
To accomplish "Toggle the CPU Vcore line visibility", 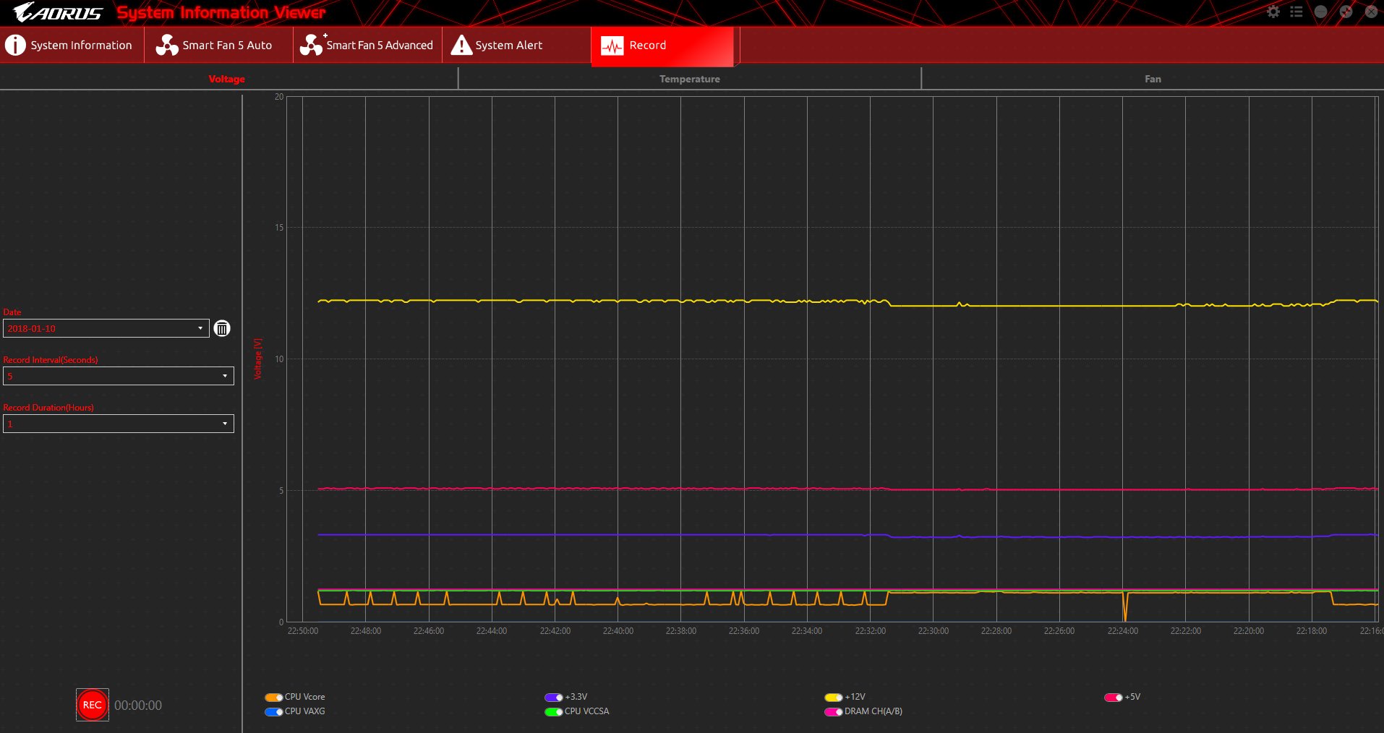I will tap(273, 698).
